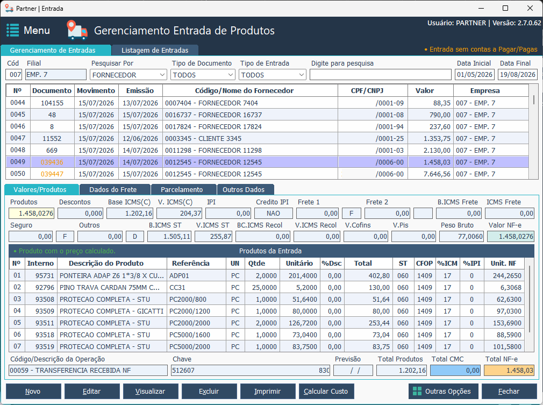Image resolution: width=543 pixels, height=405 pixels.
Task: Click document number 039436
Action: [52, 162]
